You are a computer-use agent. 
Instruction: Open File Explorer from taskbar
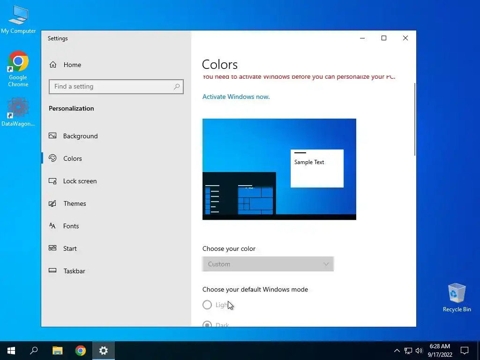pos(57,351)
